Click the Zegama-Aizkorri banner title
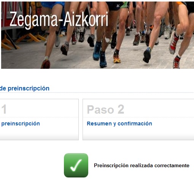Viewport: 194px width, 179px height. [59, 19]
